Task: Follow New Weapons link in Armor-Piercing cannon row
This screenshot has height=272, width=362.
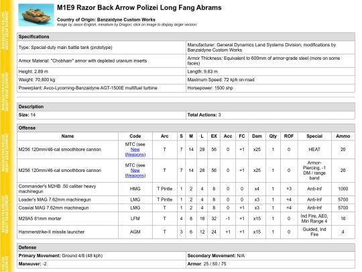Action: tap(135, 173)
